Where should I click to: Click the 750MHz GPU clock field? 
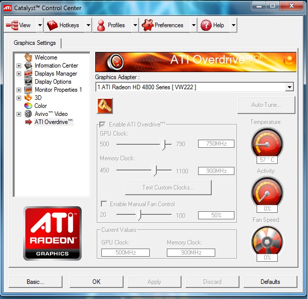(x=216, y=144)
